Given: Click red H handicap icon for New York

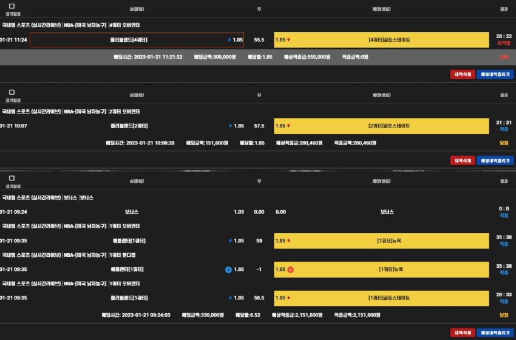Looking at the screenshot, I should point(291,270).
